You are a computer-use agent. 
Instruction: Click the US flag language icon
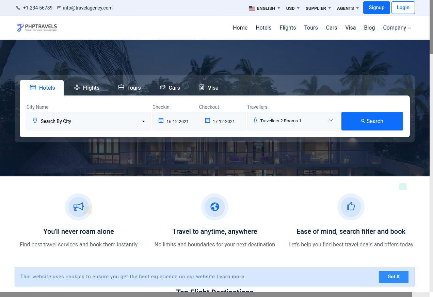[x=252, y=8]
